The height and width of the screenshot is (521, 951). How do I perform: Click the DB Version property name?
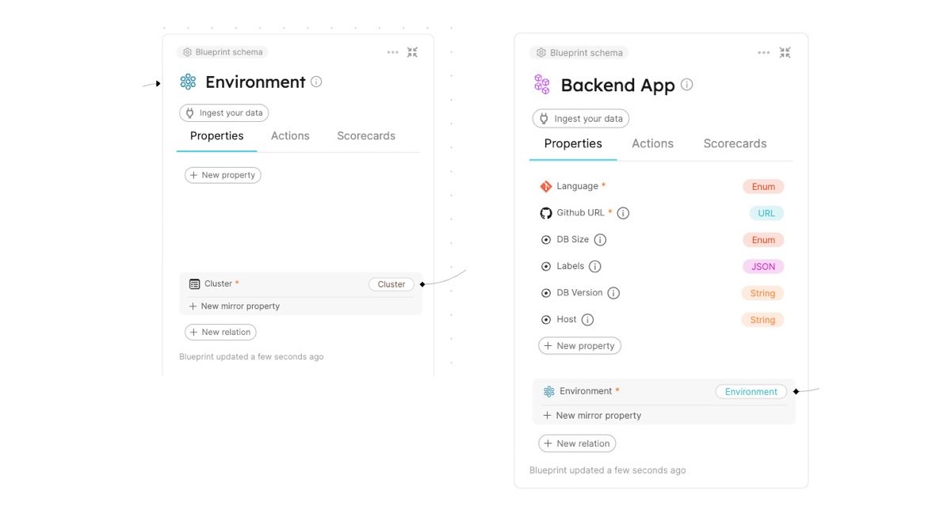[x=580, y=293]
